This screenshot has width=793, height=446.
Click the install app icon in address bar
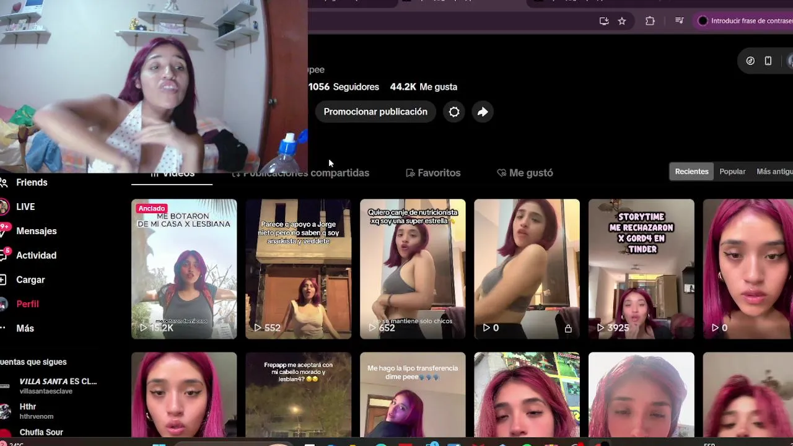[x=604, y=21]
